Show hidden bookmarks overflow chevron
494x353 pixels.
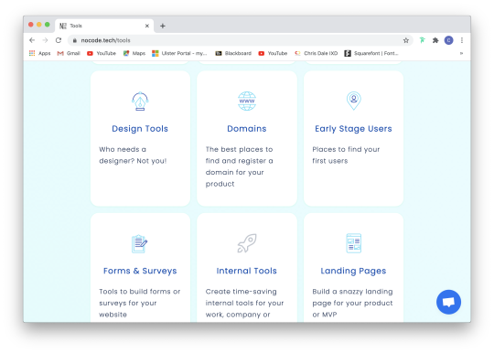click(x=461, y=53)
